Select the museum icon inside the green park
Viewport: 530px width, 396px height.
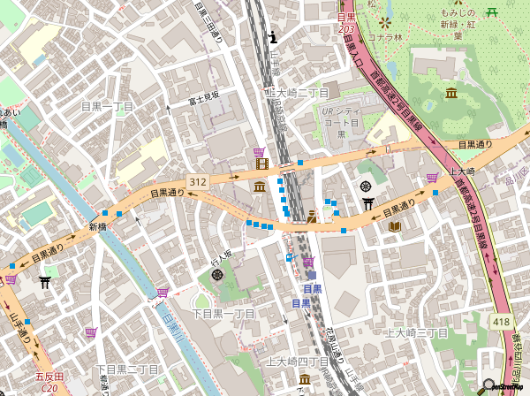click(450, 93)
